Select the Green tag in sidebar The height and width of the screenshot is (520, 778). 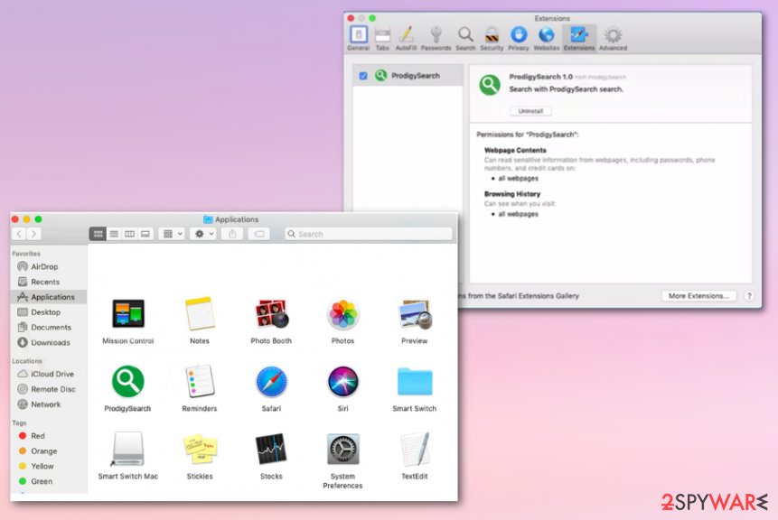(x=49, y=481)
